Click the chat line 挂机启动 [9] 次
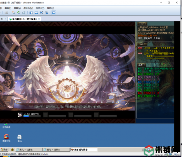Image resolution: width=182 pixels, height=157 pixels. point(148,96)
